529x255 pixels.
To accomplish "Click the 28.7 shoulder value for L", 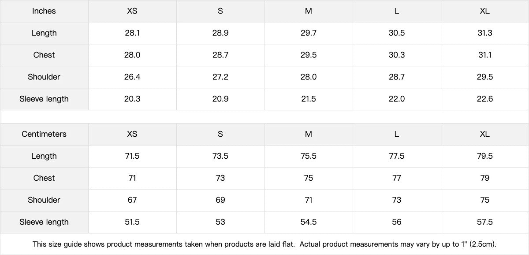I will (397, 77).
